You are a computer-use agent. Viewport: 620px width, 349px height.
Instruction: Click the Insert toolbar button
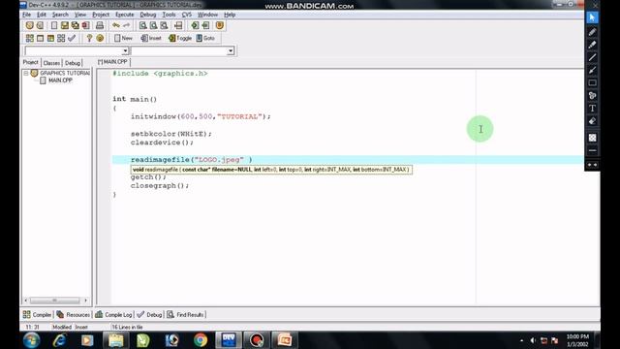pyautogui.click(x=151, y=39)
